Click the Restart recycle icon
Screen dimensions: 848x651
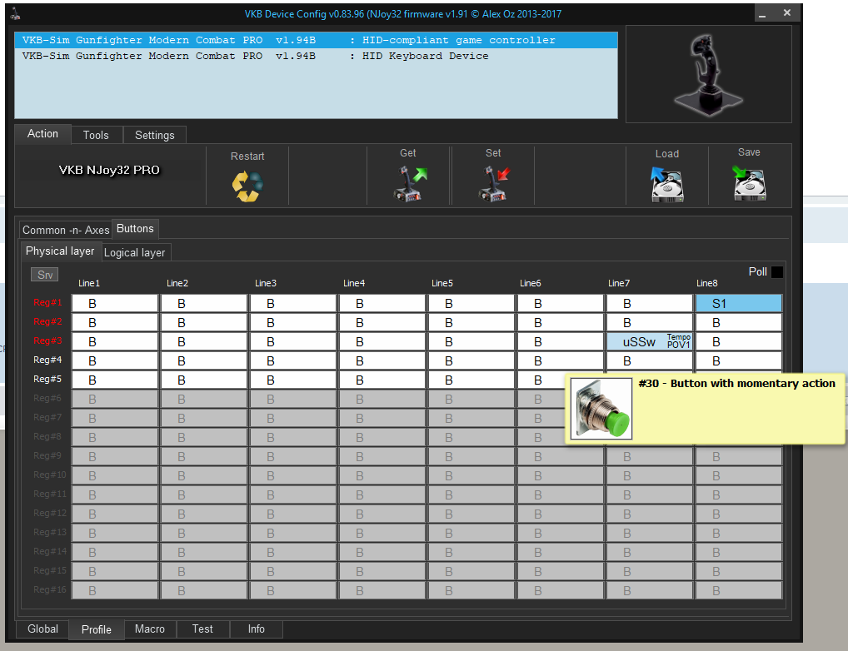pos(247,186)
